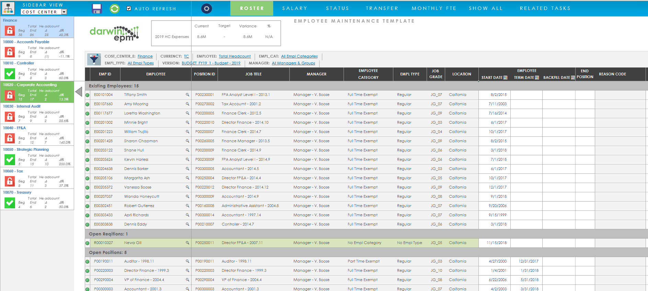The image size is (648, 291).
Task: Click the Backfill Date calendar icon
Action: (x=573, y=78)
